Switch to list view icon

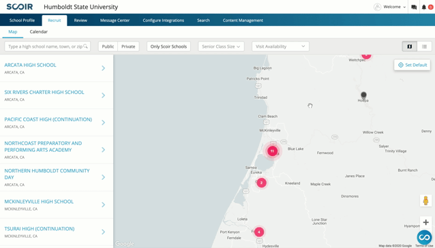(424, 46)
